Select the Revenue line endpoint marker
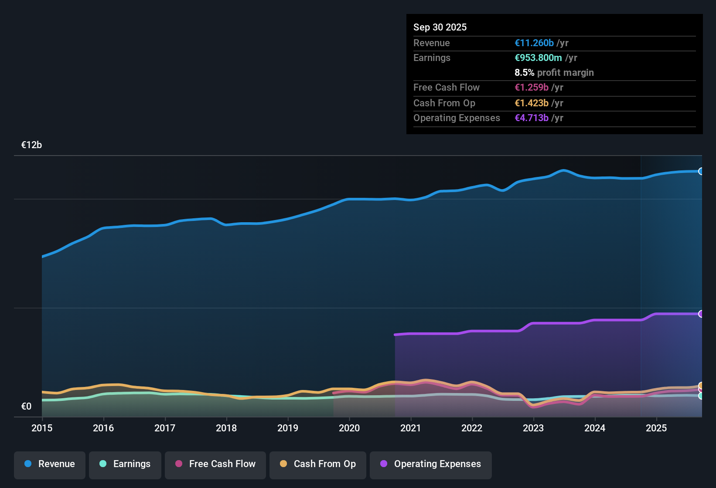716x488 pixels. click(701, 171)
